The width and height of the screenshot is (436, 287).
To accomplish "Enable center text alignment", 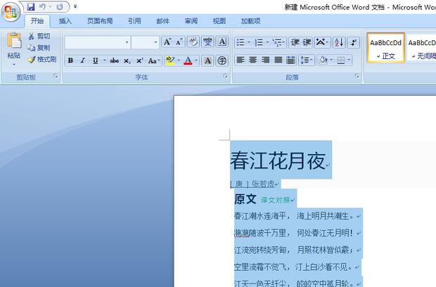I will click(x=252, y=60).
